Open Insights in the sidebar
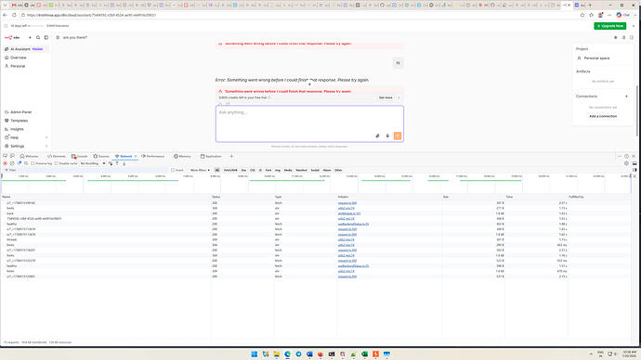 click(x=25, y=129)
